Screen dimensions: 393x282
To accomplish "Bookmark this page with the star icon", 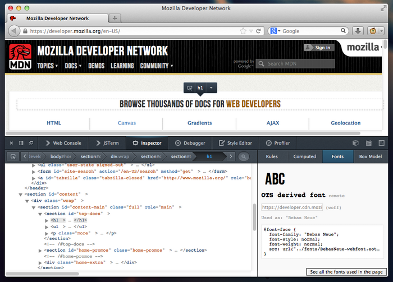I will [243, 31].
